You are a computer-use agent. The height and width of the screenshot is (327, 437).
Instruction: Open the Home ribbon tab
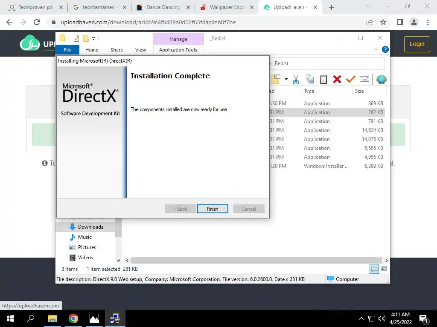click(92, 50)
